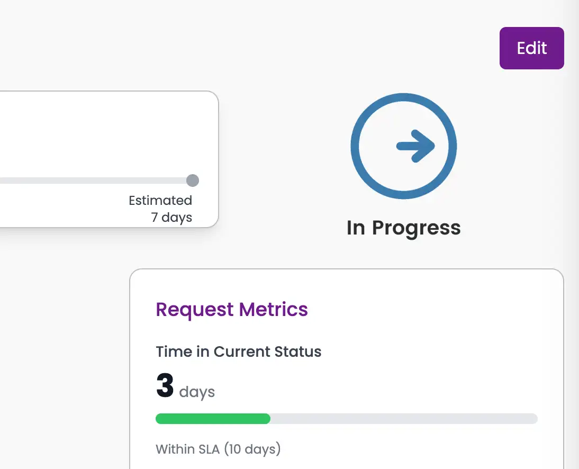Click the word Progress in the status label
Image resolution: width=579 pixels, height=469 pixels.
(x=416, y=228)
